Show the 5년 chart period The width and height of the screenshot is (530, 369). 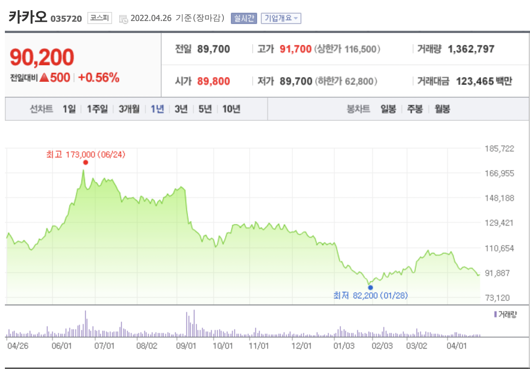point(205,109)
